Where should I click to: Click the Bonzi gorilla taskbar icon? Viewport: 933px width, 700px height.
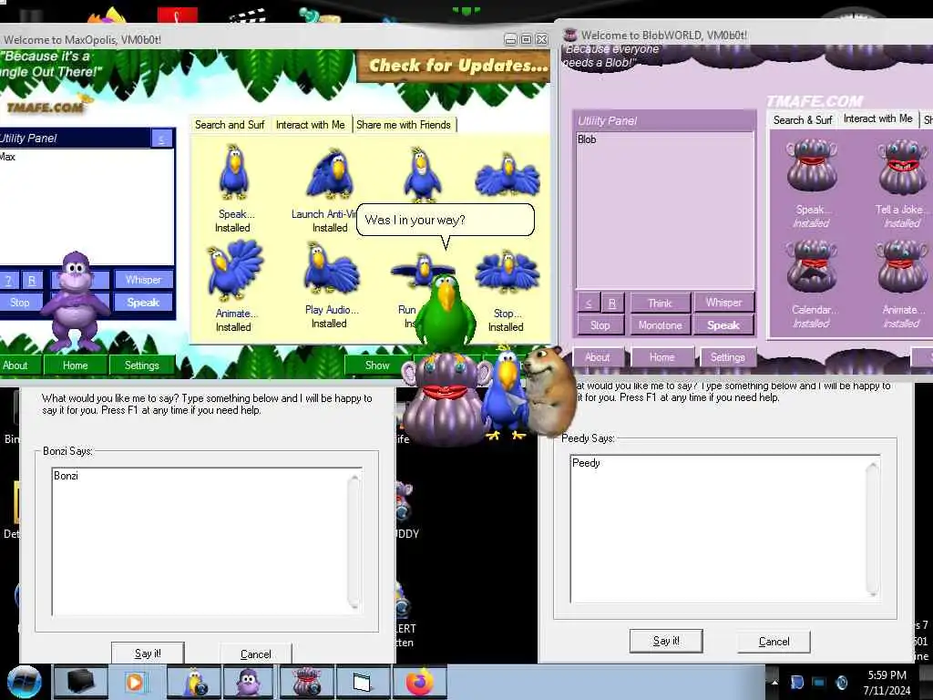[249, 682]
